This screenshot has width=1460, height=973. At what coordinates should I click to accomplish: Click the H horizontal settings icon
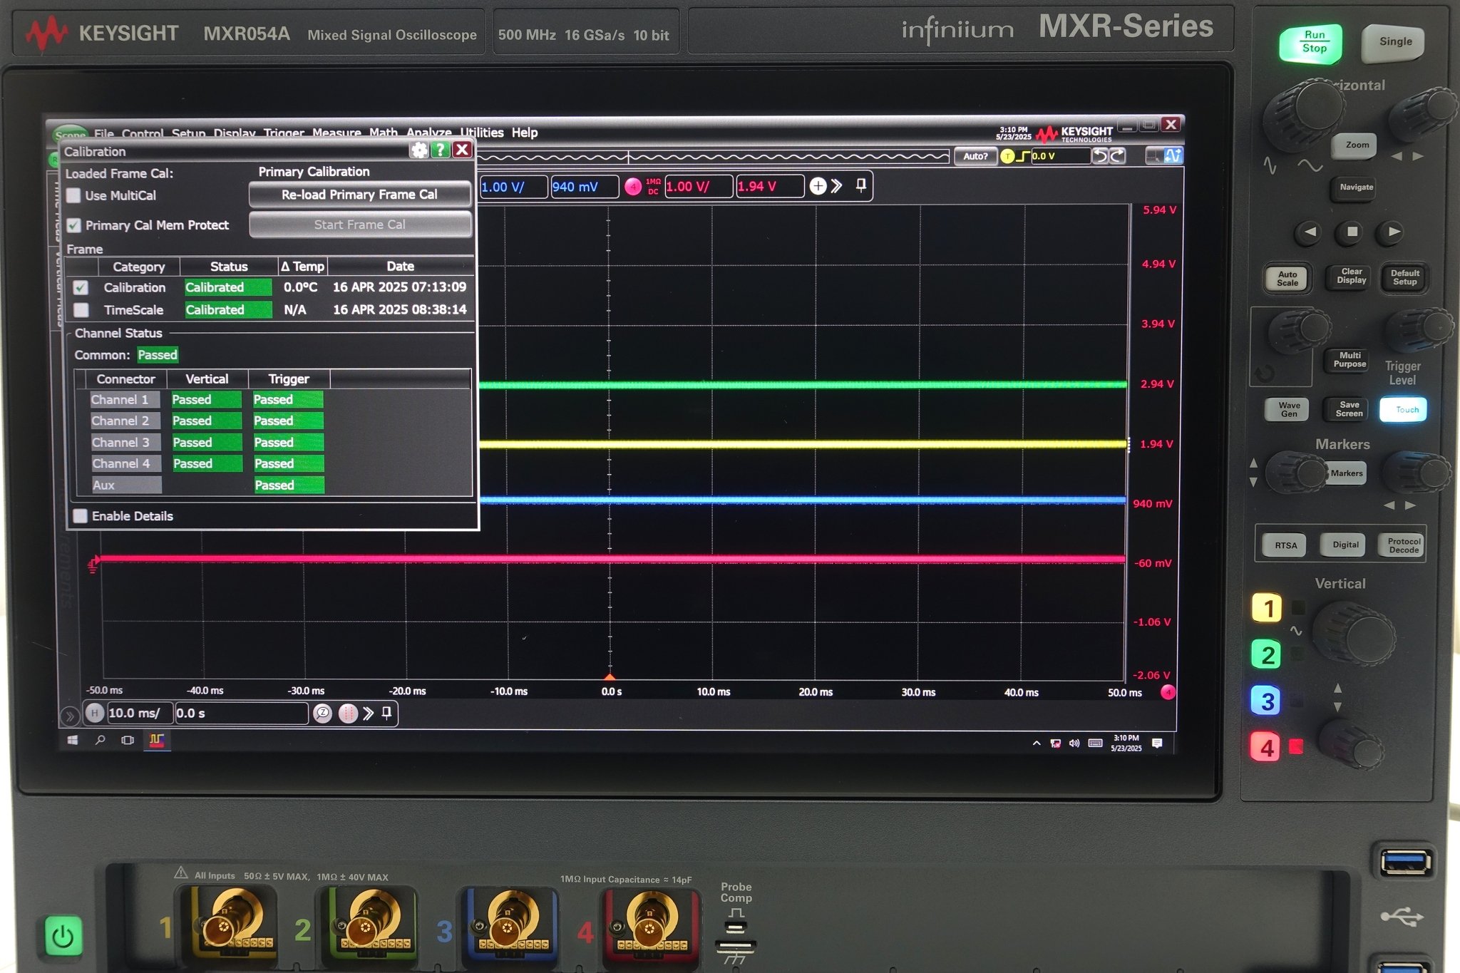pyautogui.click(x=94, y=713)
